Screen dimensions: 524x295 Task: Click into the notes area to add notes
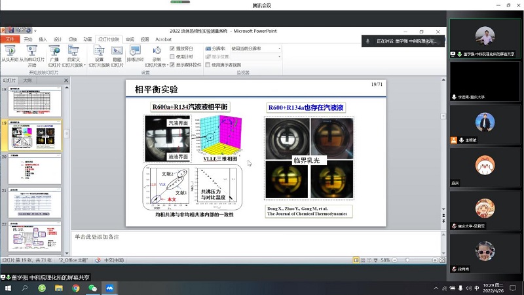[256, 243]
